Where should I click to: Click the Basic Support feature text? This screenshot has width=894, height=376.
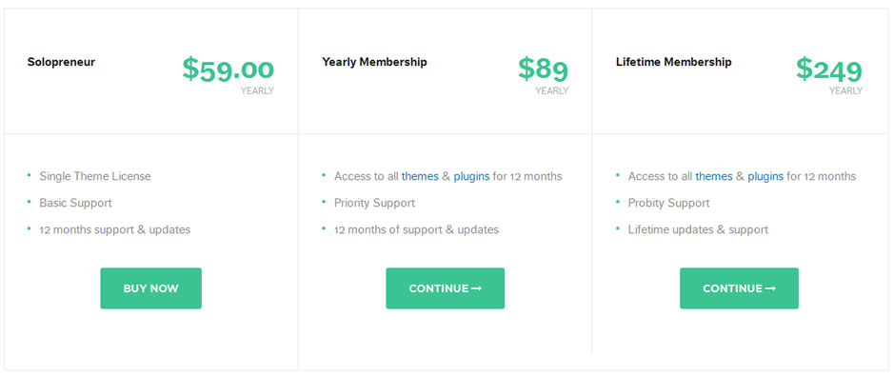pyautogui.click(x=76, y=203)
